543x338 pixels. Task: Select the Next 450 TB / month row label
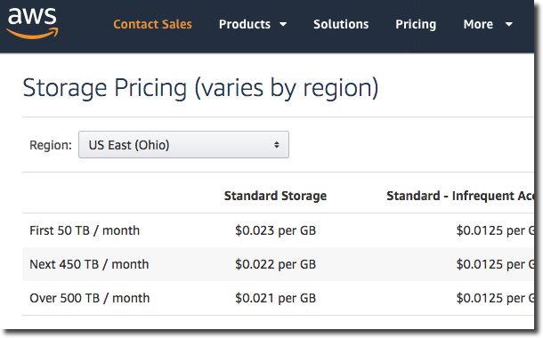click(x=89, y=264)
